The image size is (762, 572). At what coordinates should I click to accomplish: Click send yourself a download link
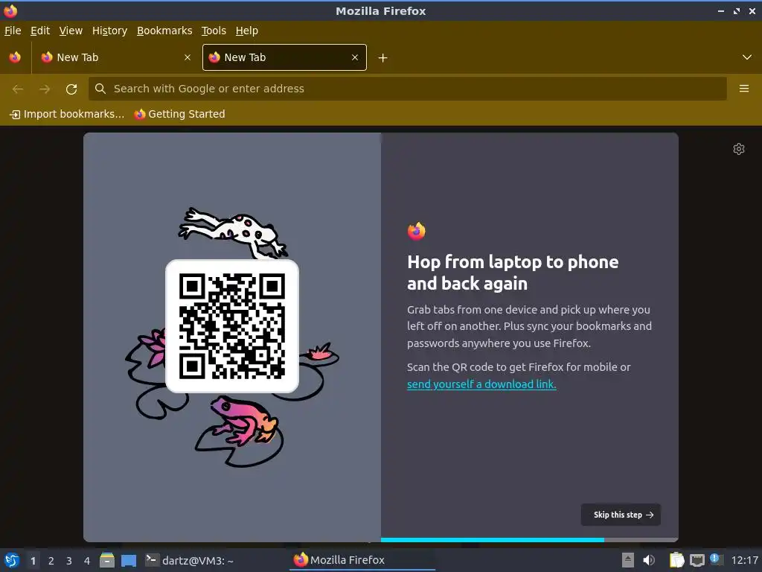(481, 384)
